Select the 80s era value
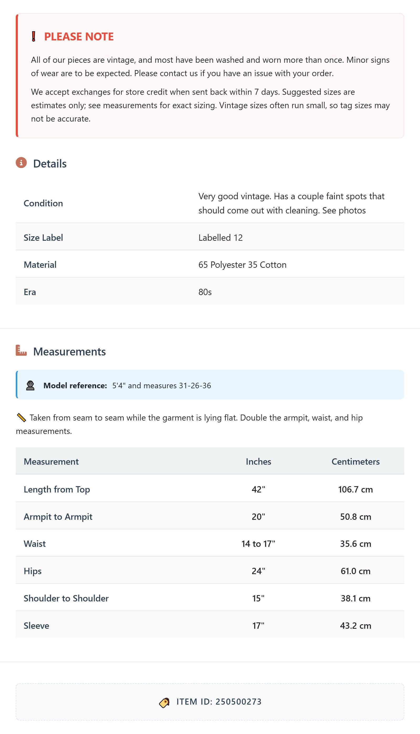This screenshot has width=420, height=734. point(205,292)
